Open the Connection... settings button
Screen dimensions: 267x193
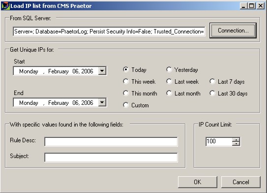233,31
